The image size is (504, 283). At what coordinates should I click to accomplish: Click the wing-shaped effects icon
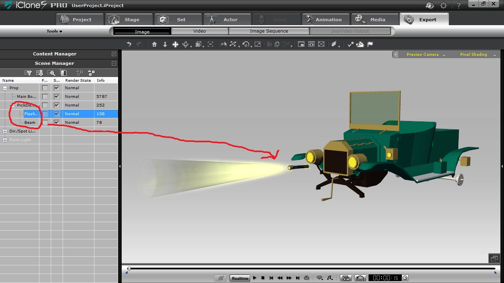334,44
